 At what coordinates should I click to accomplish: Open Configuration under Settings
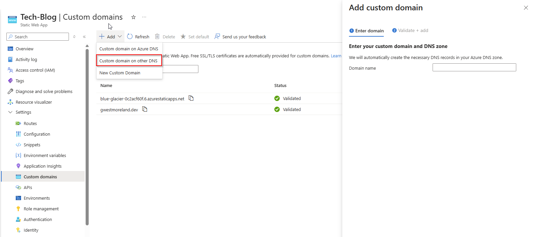tap(37, 134)
